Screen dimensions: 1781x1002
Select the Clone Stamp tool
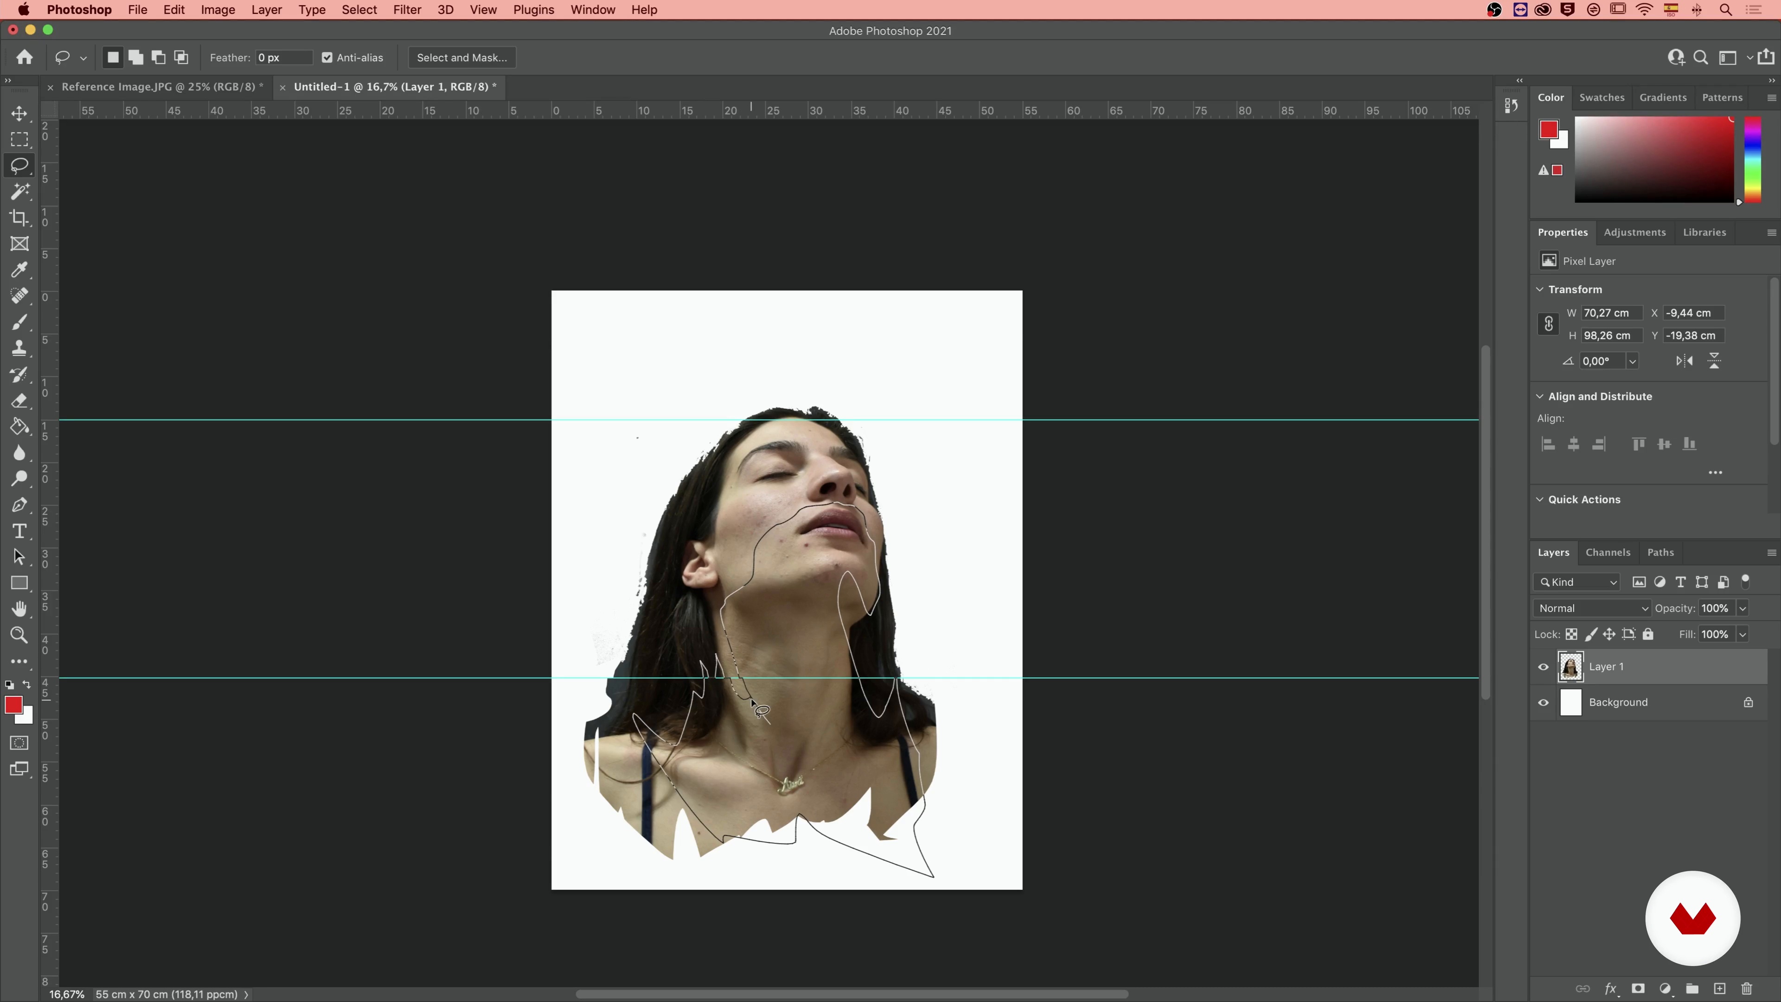pos(19,348)
